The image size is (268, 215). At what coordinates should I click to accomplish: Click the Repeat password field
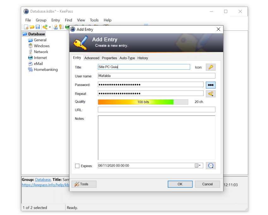(x=151, y=93)
